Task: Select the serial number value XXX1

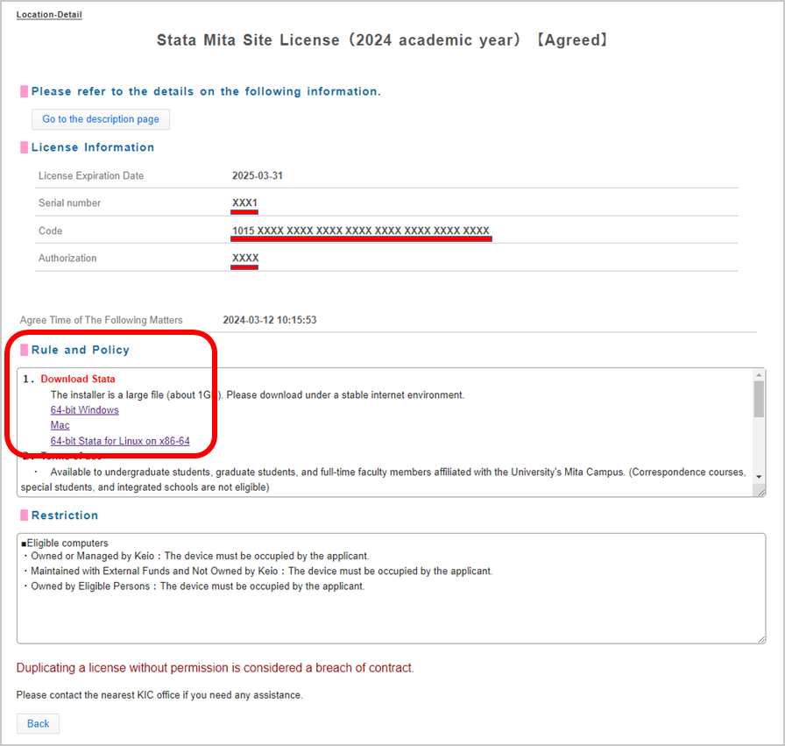Action: [244, 202]
